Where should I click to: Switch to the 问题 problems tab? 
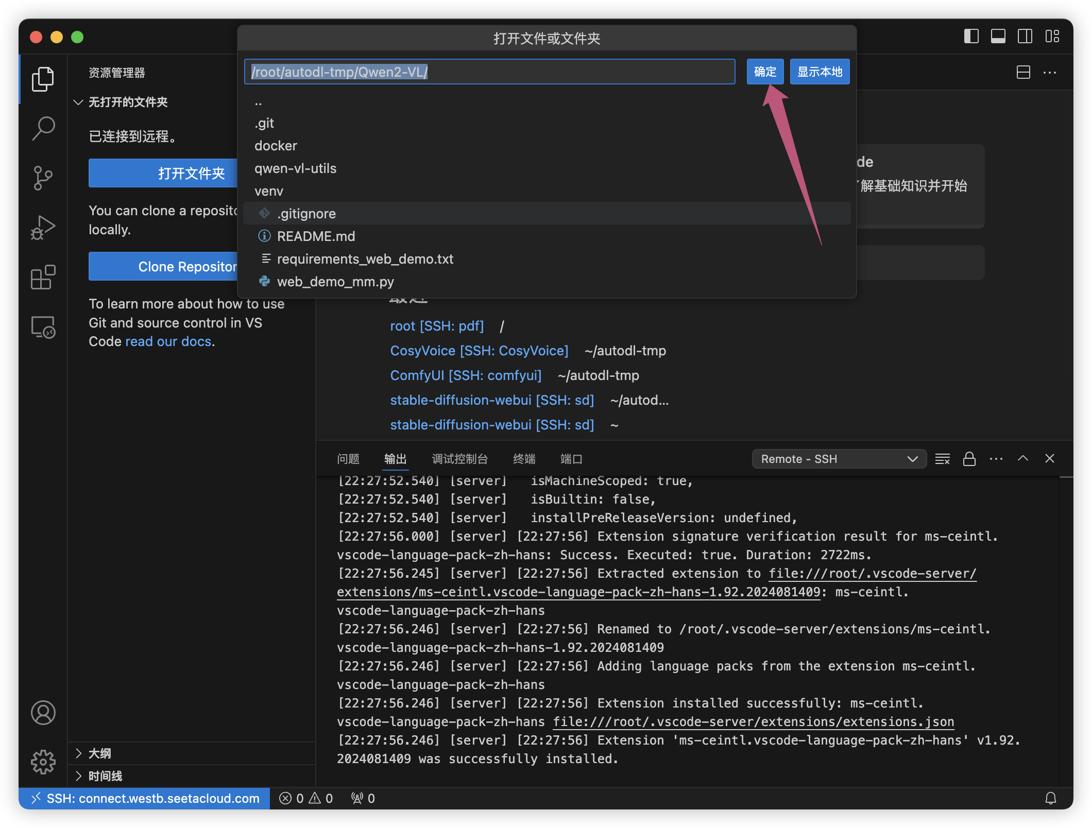click(348, 459)
